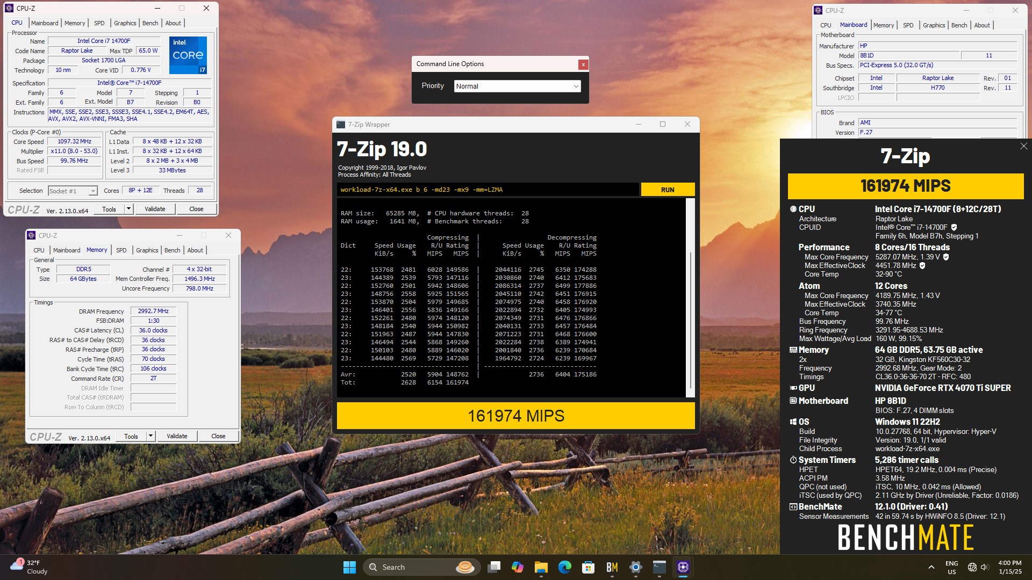This screenshot has width=1032, height=580.
Task: Close the BenchMate 7-Zip result panel
Action: coord(1023,146)
